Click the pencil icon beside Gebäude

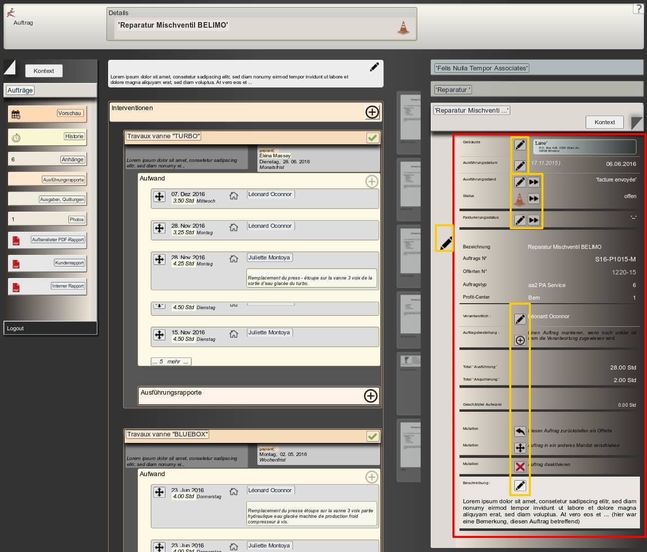pos(520,145)
